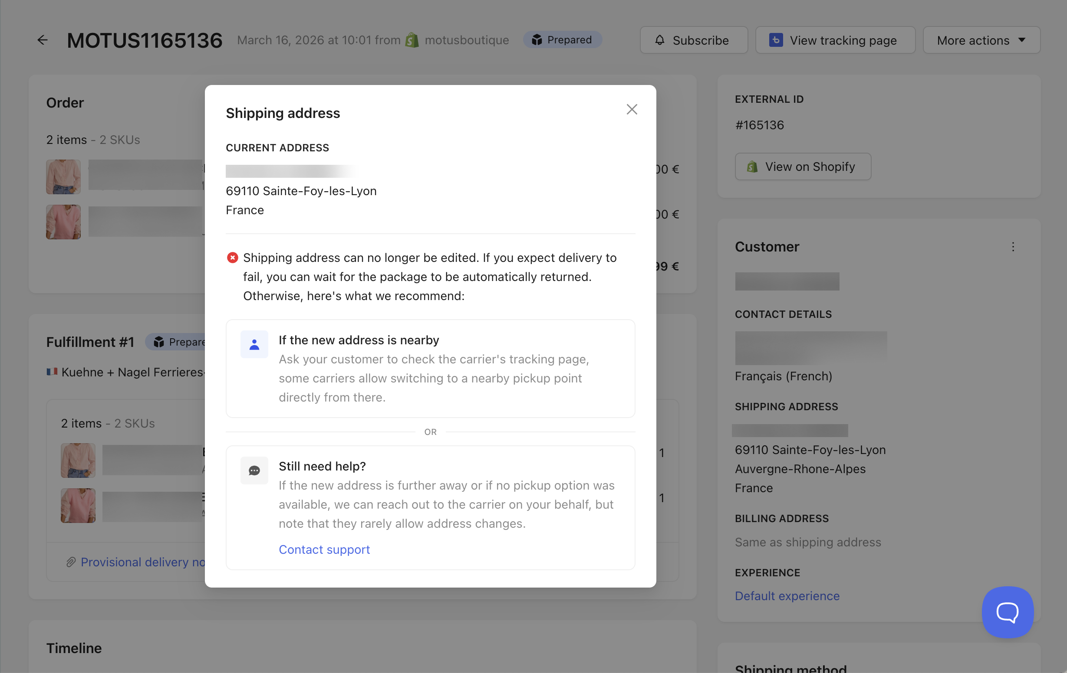Click the Shopify bag icon in header
The height and width of the screenshot is (673, 1067).
tap(412, 40)
